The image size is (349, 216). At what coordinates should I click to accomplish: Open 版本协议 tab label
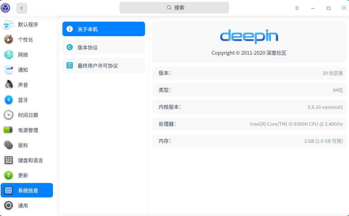[x=88, y=47]
